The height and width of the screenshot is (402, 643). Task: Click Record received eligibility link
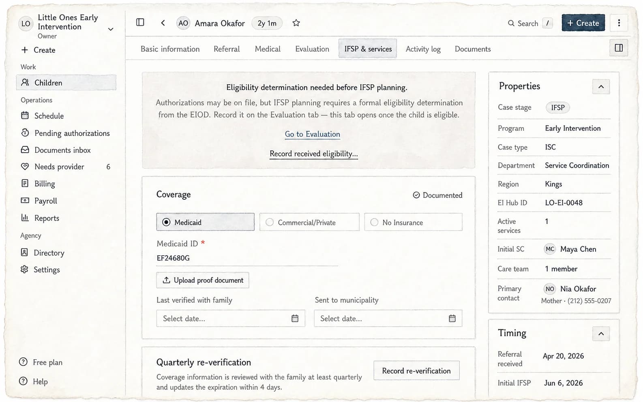click(314, 154)
